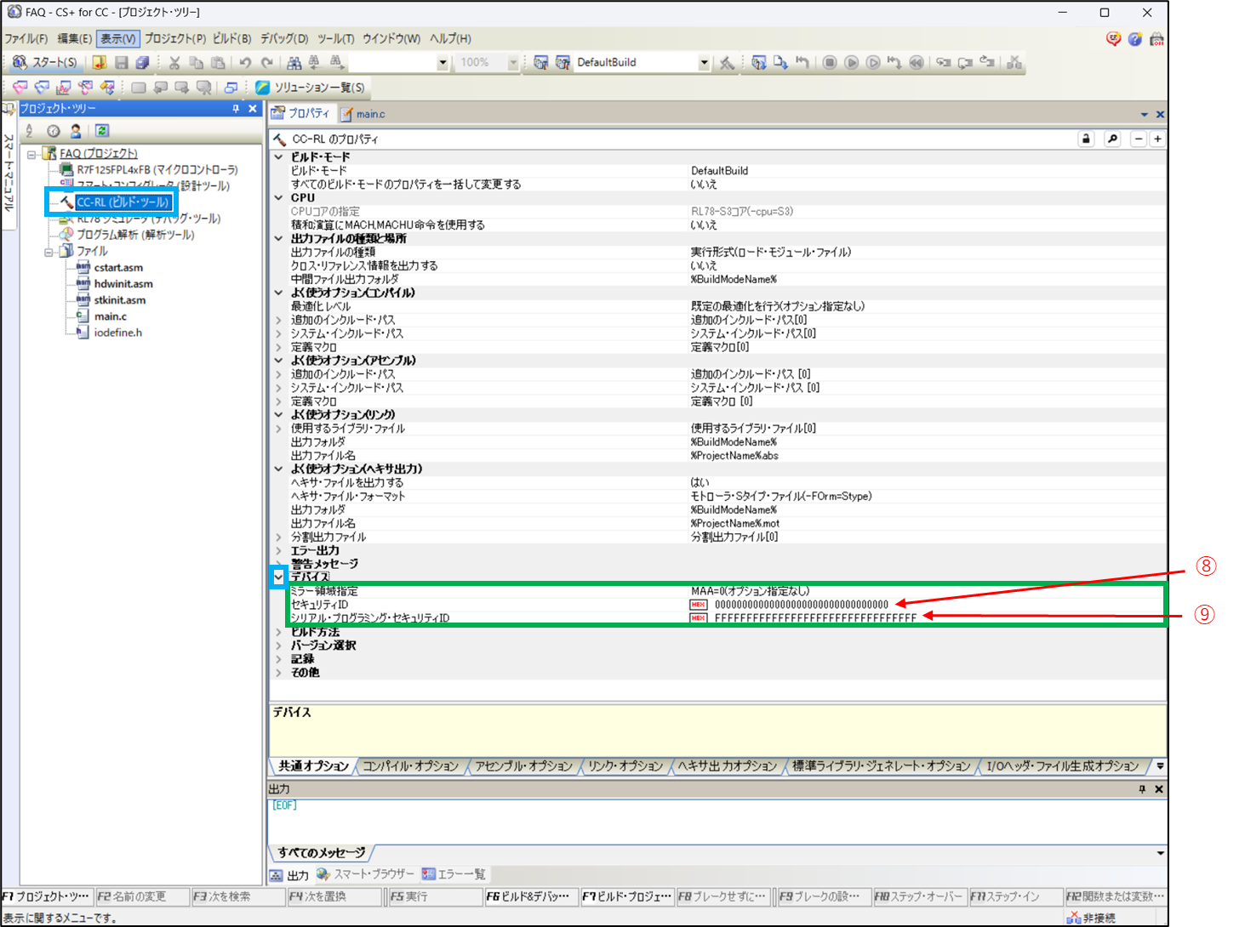Click the Download to debug tool icon
This screenshot has width=1245, height=927.
780,62
